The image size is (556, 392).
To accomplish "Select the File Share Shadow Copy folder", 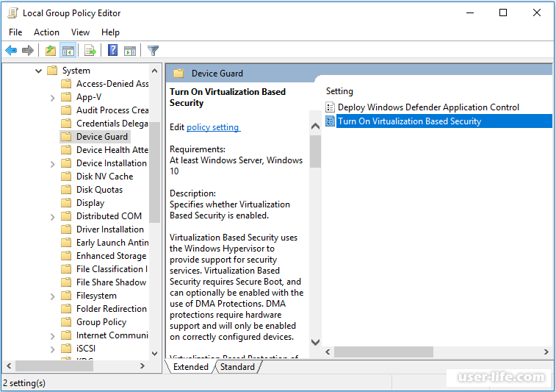I will tap(111, 282).
